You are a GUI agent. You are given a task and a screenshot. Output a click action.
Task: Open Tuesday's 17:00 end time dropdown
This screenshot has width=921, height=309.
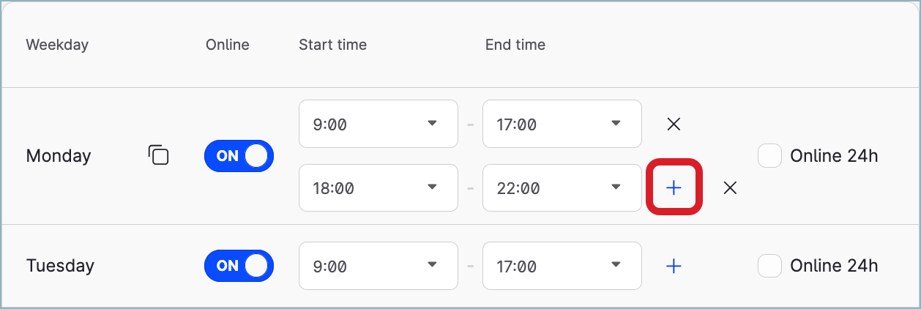pyautogui.click(x=562, y=265)
